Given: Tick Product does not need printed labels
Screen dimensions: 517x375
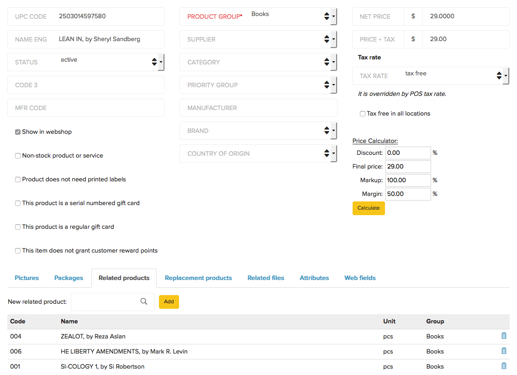Looking at the screenshot, I should click(18, 180).
